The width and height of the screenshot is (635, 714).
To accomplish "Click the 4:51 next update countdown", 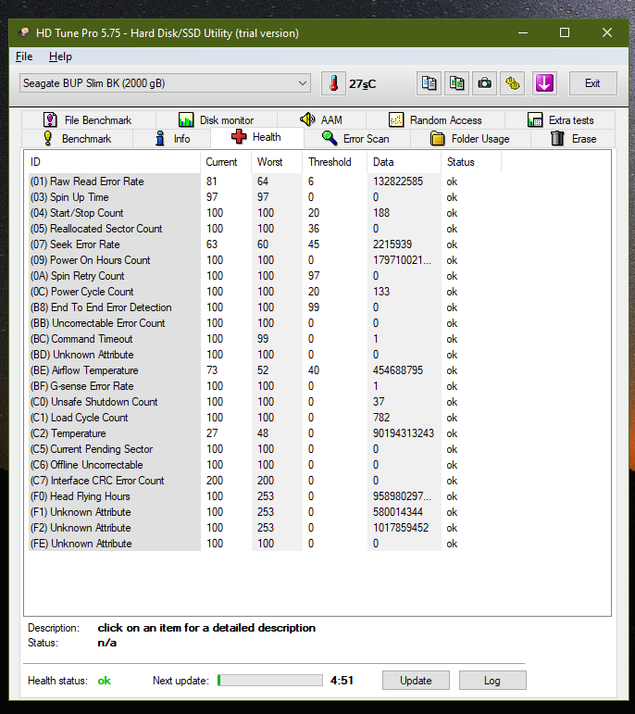I will pos(342,681).
